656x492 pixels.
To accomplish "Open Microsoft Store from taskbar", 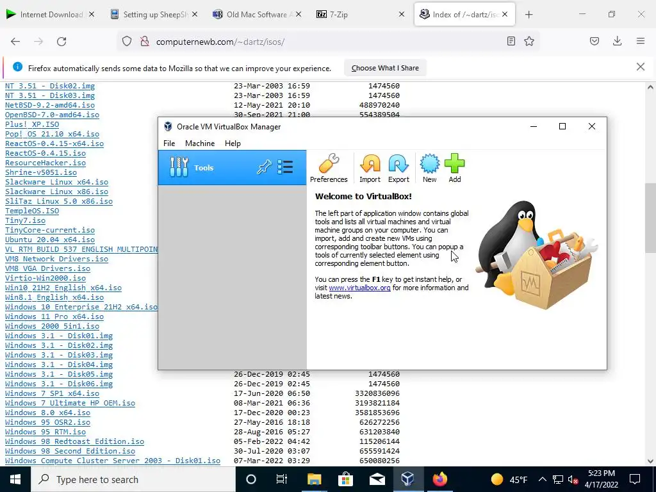I will [x=345, y=479].
